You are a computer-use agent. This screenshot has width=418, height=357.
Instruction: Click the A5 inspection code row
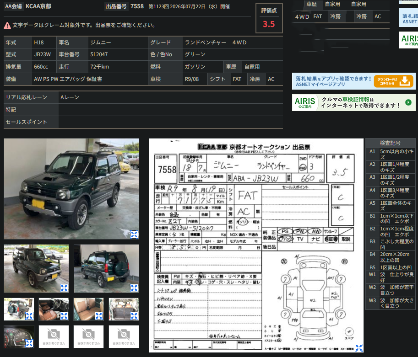pyautogui.click(x=390, y=206)
